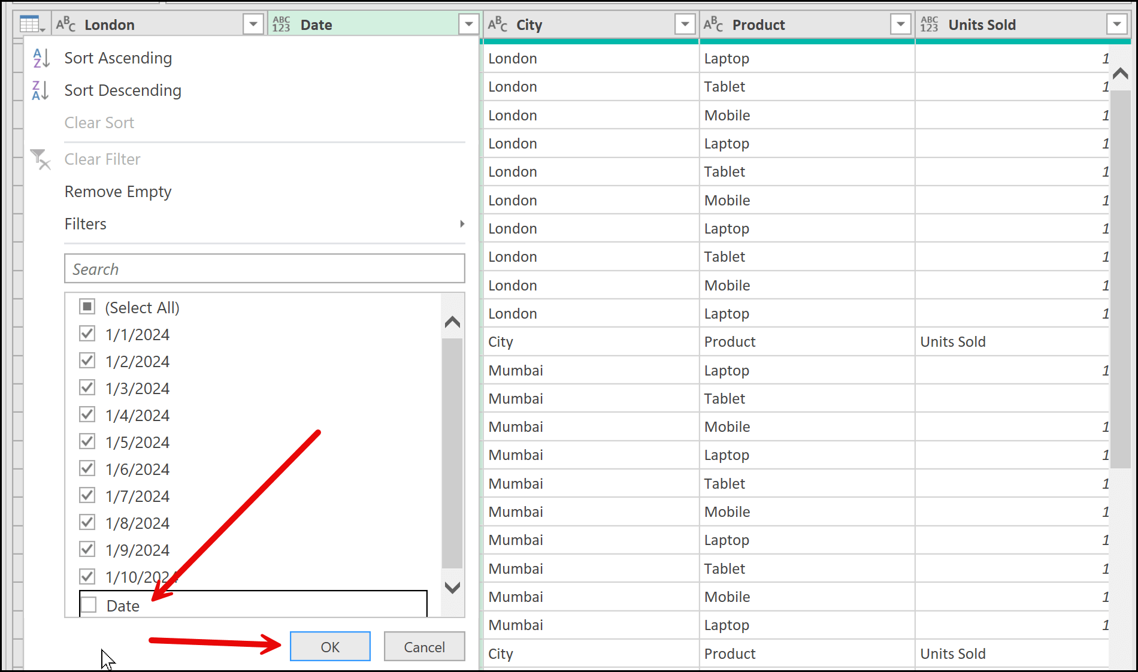The height and width of the screenshot is (672, 1138).
Task: Click the Clear Filter funnel icon
Action: 41,159
